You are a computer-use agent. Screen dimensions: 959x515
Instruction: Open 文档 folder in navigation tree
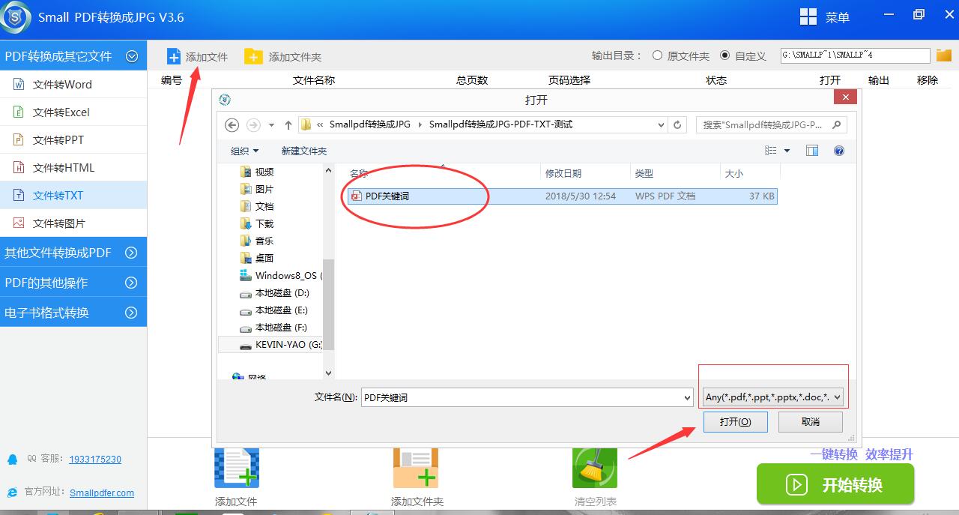tap(257, 206)
